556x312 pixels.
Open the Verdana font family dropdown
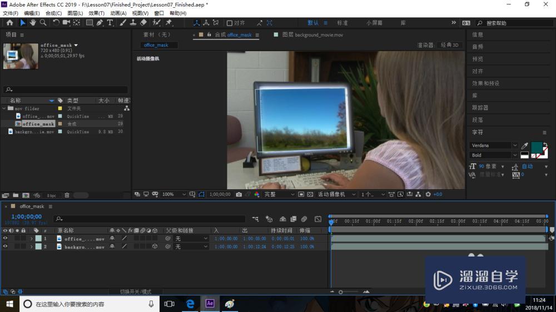pos(494,145)
